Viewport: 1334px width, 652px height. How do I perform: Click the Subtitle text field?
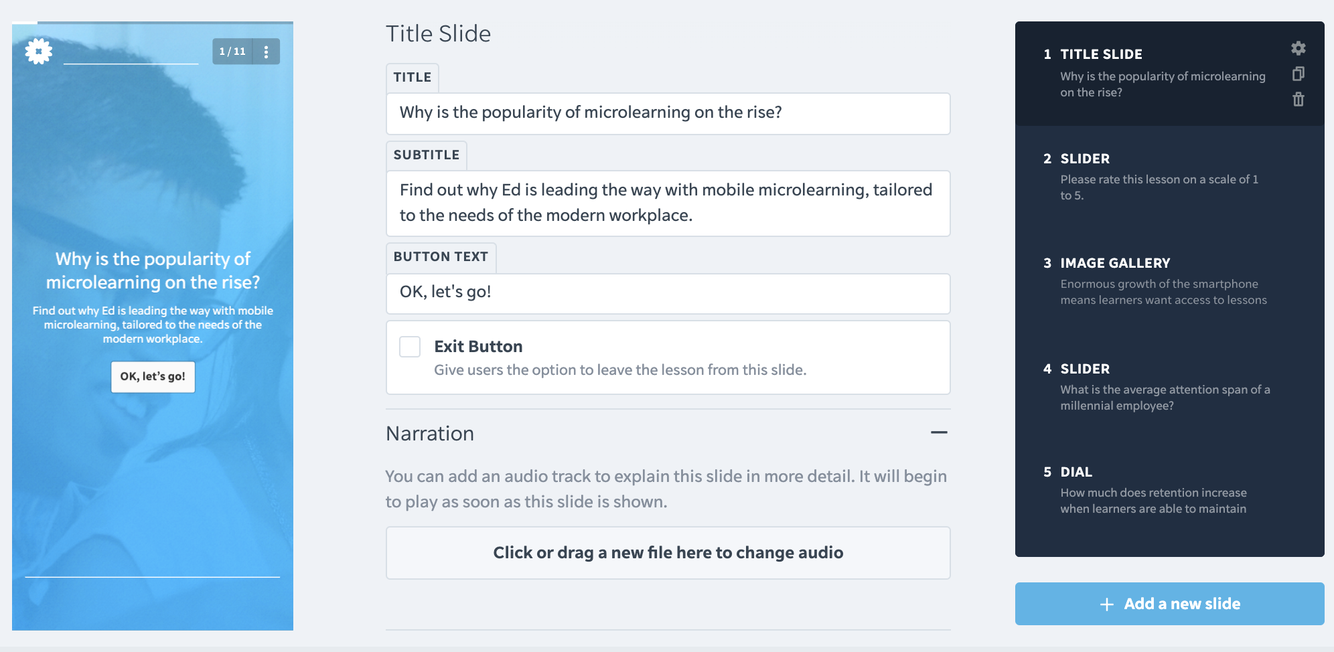tap(668, 203)
